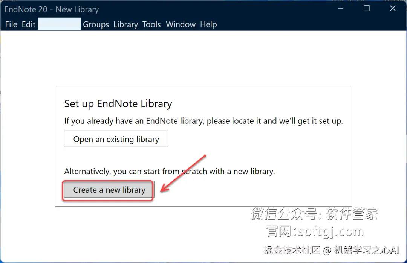Viewport: 407px width, 263px height.
Task: Click Open an existing library button
Action: click(116, 139)
